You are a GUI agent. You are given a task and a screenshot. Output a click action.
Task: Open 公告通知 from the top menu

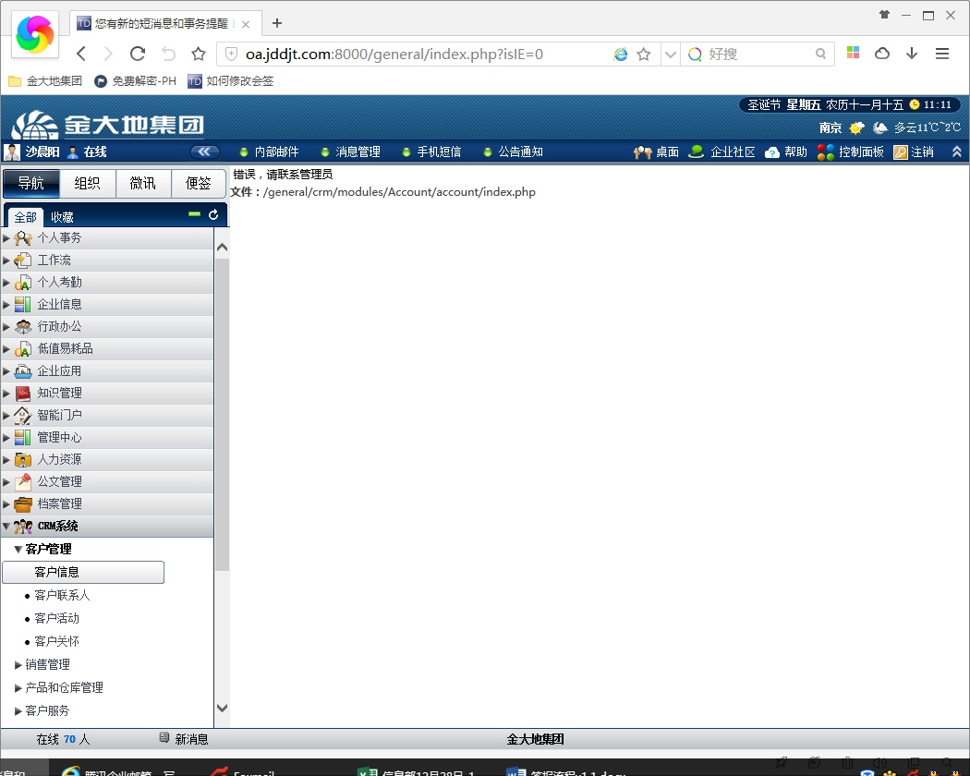click(513, 152)
